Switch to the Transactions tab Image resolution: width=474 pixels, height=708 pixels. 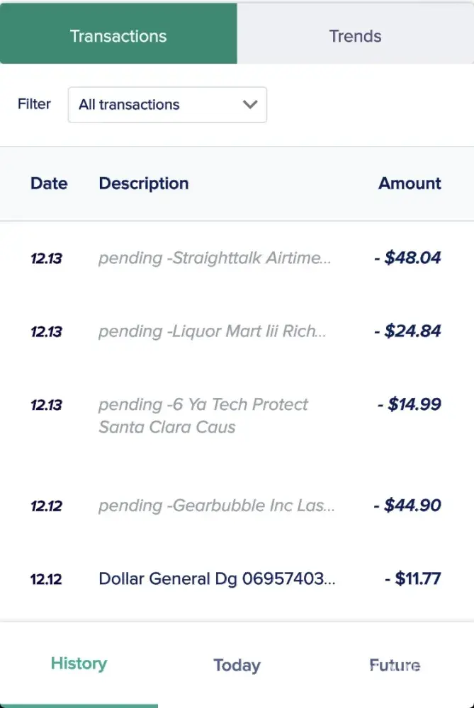(118, 36)
